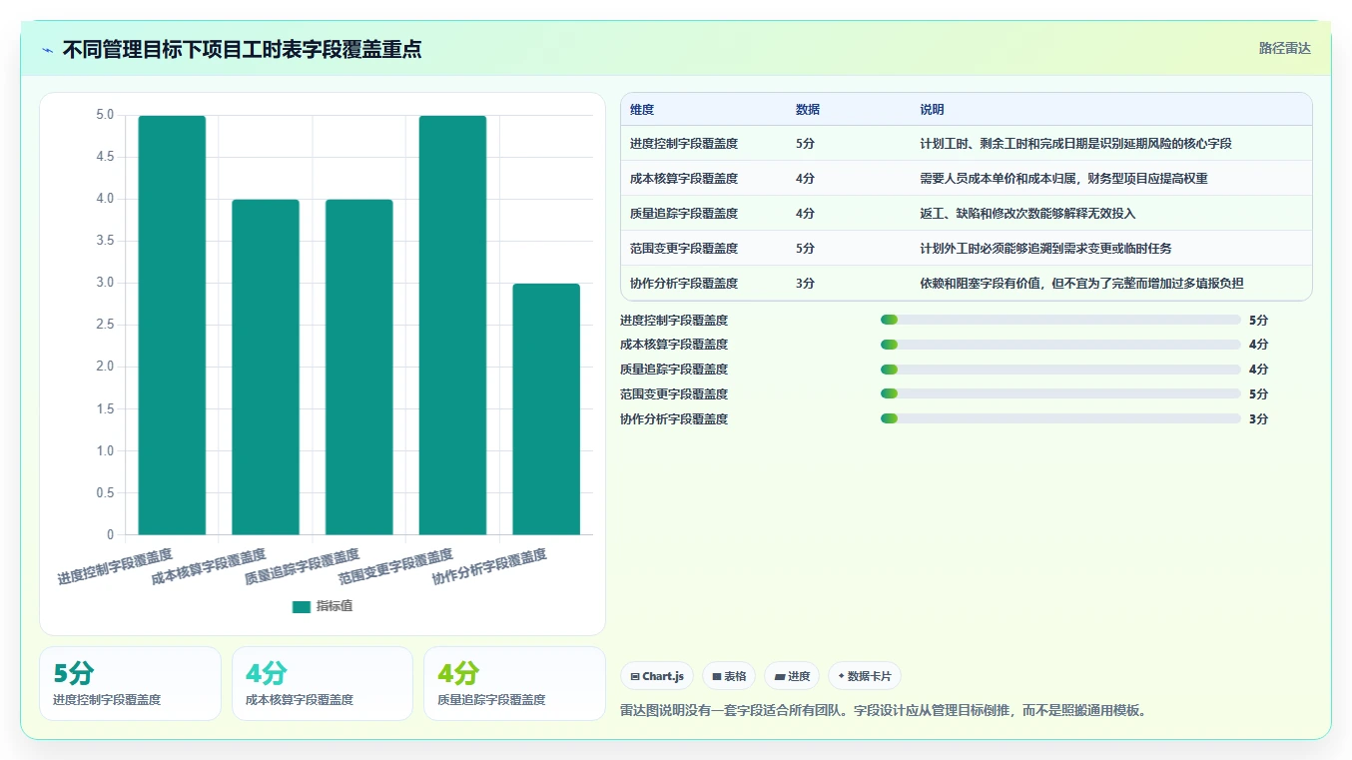
Task: Click the lightning icon beside the title
Action: pos(48,50)
